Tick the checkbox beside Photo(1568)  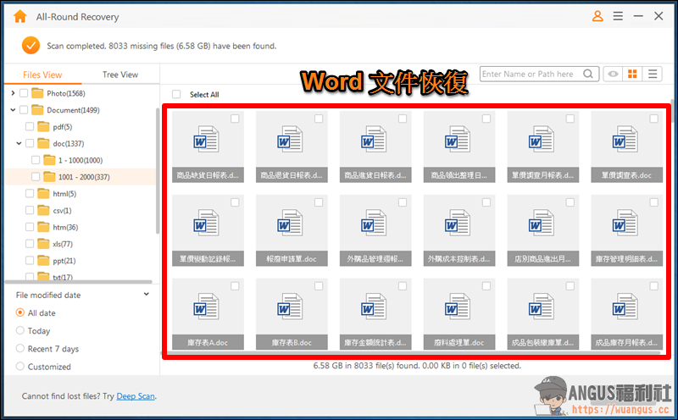(x=24, y=93)
